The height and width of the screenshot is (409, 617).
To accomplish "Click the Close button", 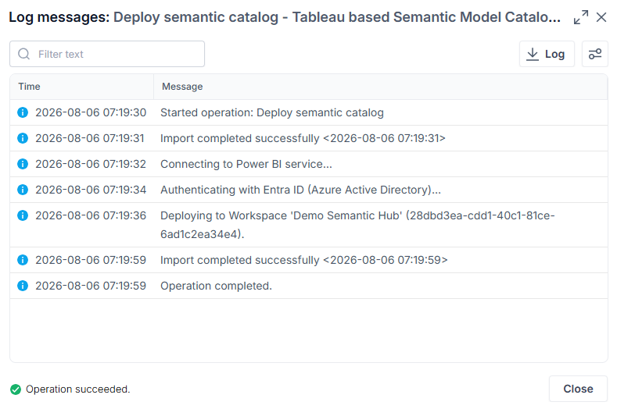I will 578,389.
